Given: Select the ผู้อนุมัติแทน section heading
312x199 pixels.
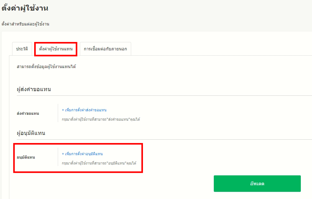Looking at the screenshot, I should pyautogui.click(x=31, y=133).
